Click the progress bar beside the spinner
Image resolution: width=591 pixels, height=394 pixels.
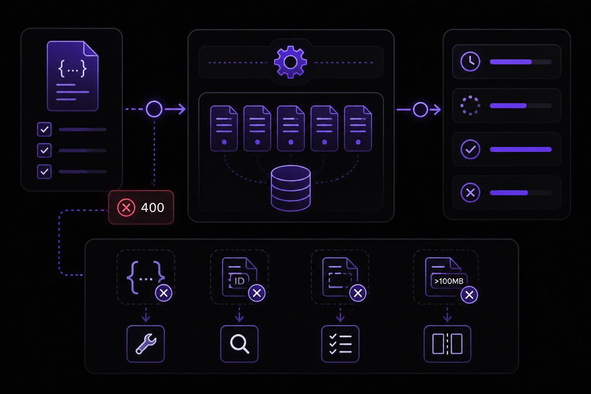[521, 105]
